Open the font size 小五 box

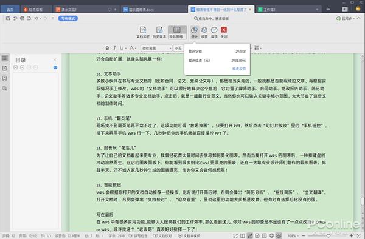click(178, 49)
